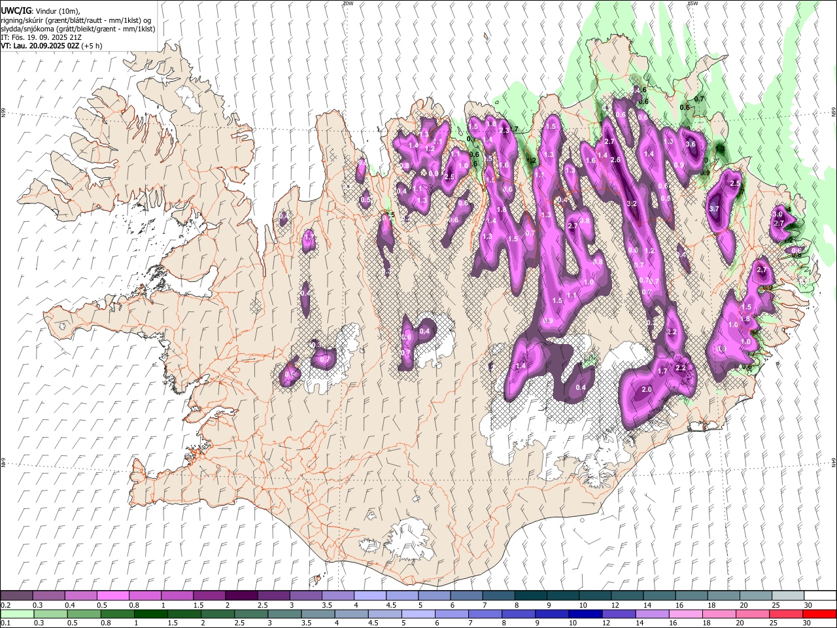Click the dark purple 0.2 swatch in the upper legend row
The image size is (837, 628).
point(16,595)
